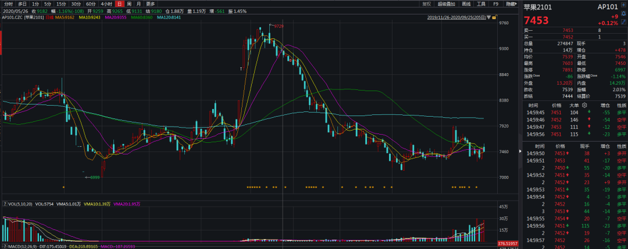
Task: Select MA20:9355 moving average label
Action: click(116, 17)
